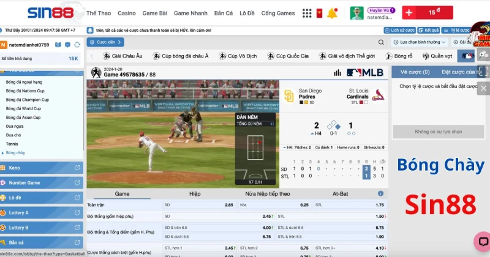Select Giải Châu Âu sport category
This screenshot has height=257, width=490.
click(123, 56)
